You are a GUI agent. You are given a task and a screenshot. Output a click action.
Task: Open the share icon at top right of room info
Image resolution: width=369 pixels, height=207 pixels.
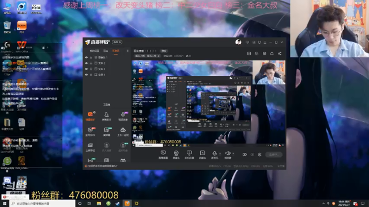[280, 53]
